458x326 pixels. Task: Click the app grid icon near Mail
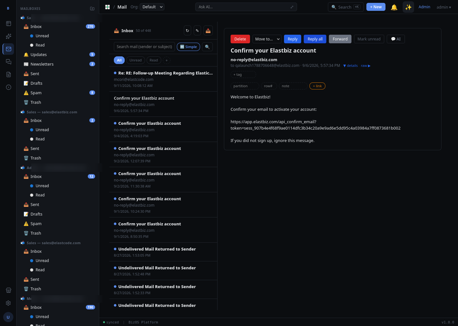coord(108,7)
